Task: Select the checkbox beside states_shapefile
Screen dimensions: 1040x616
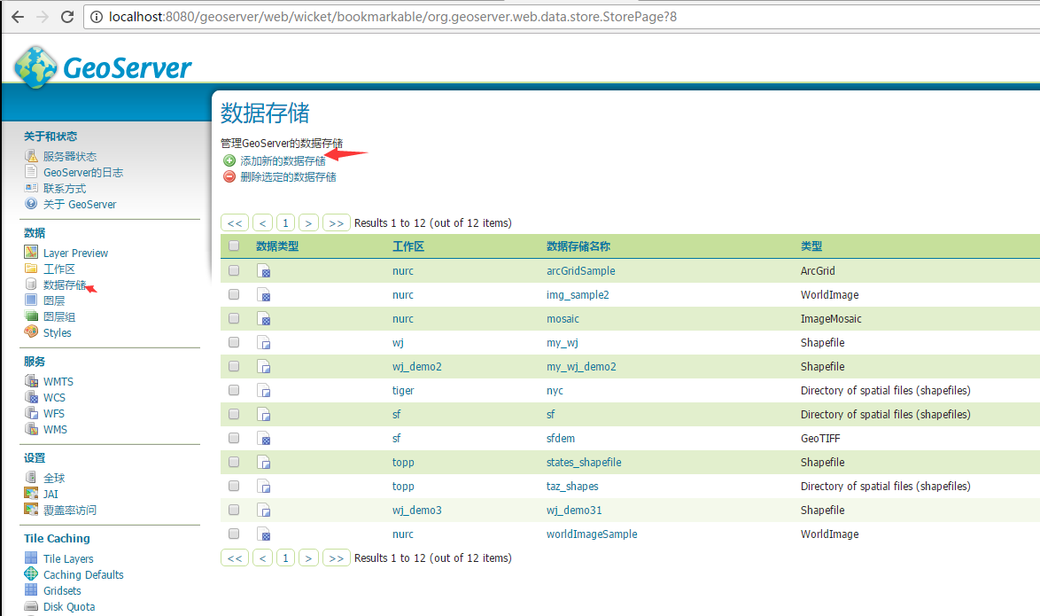Action: click(234, 462)
